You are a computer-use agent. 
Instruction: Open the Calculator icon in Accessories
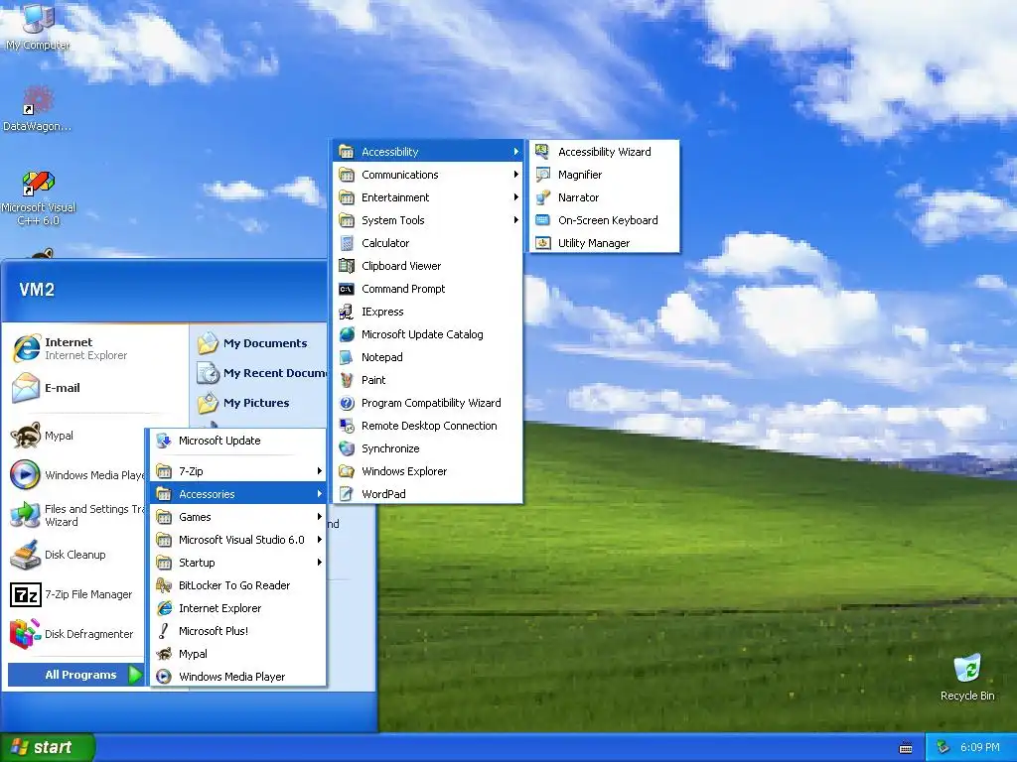click(x=347, y=244)
